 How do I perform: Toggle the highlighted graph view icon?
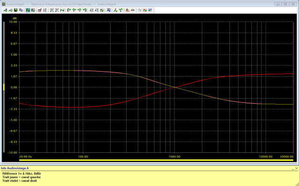click(28, 10)
